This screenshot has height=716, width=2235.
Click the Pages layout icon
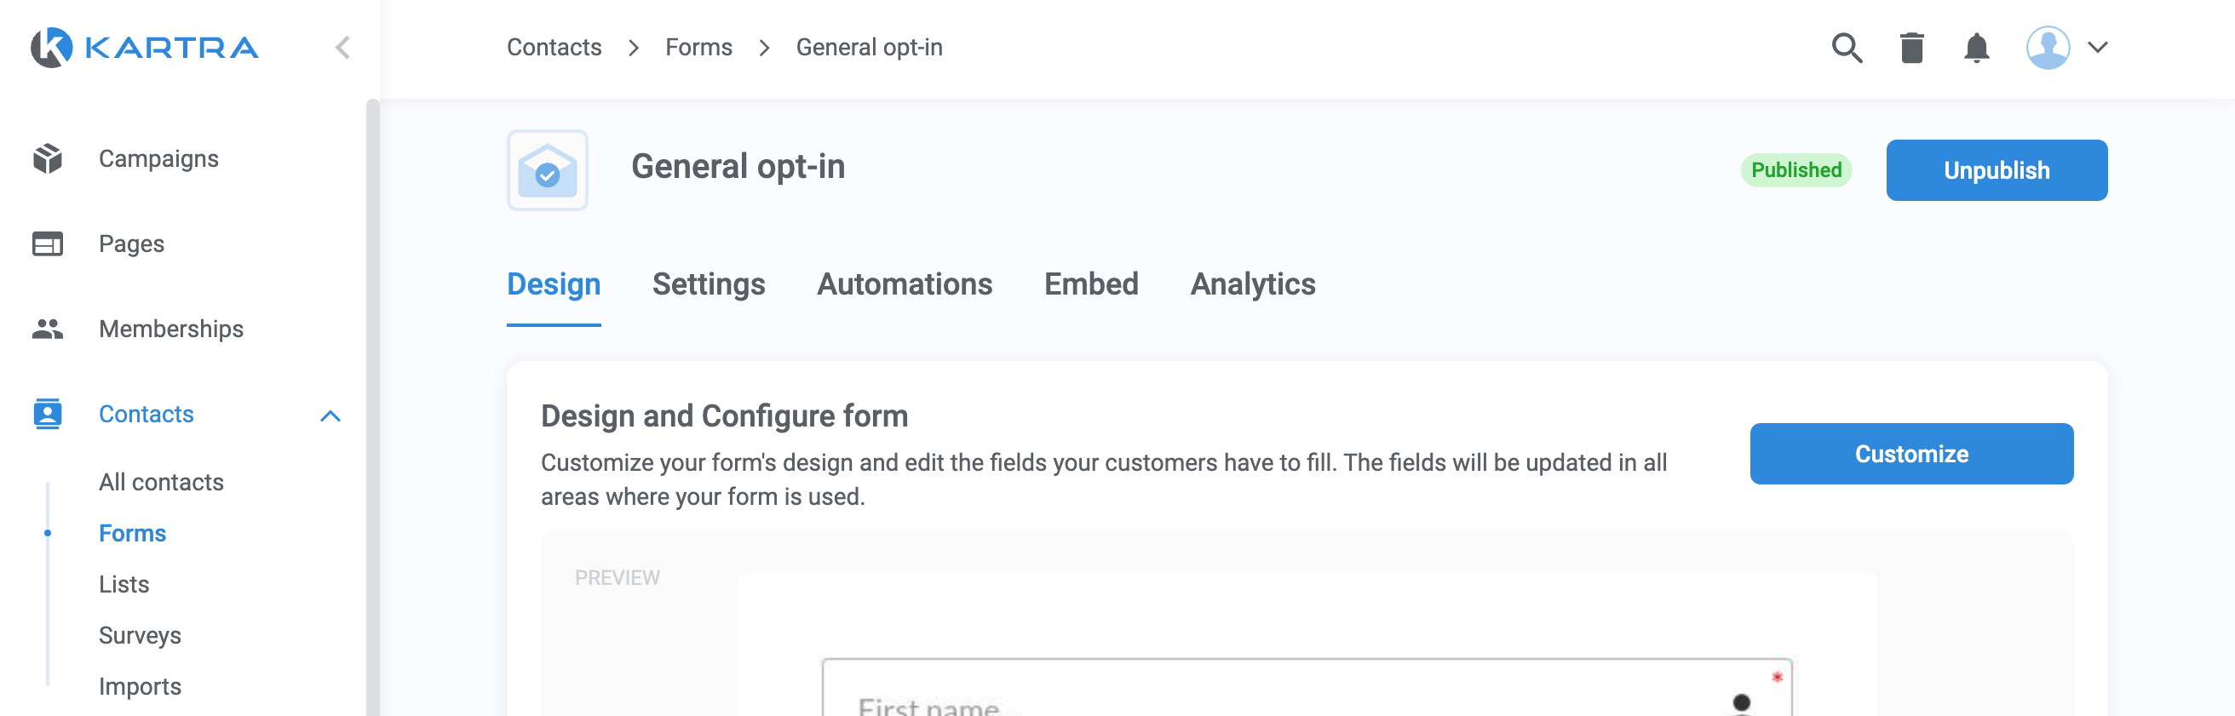48,243
